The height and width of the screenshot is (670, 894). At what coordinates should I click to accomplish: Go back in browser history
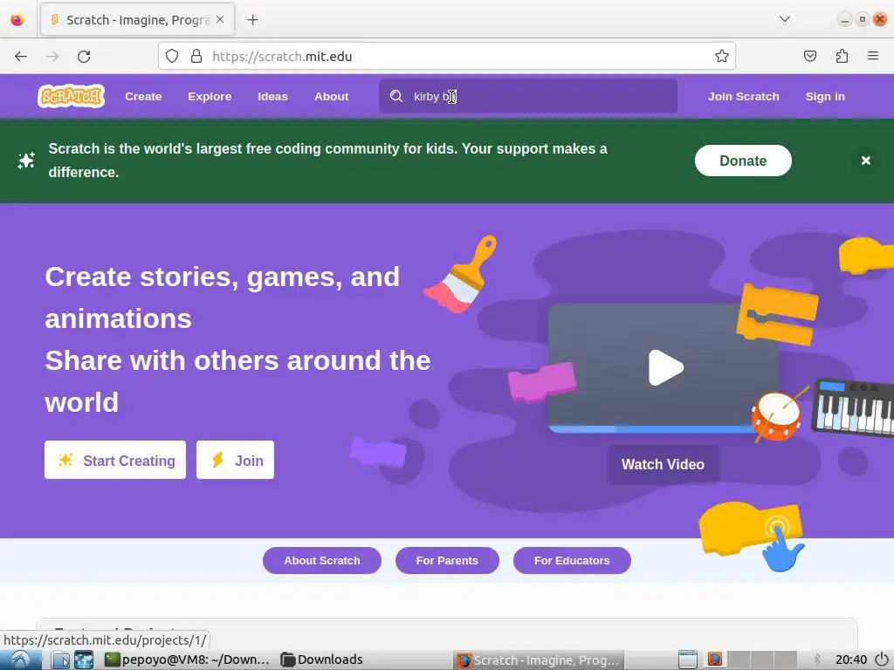coord(21,57)
